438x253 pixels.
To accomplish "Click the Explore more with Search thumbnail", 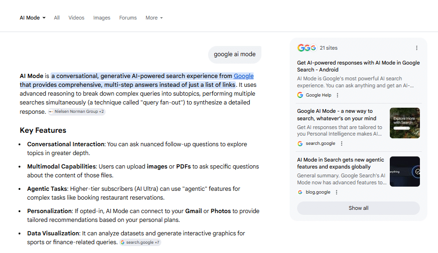I will click(x=405, y=123).
